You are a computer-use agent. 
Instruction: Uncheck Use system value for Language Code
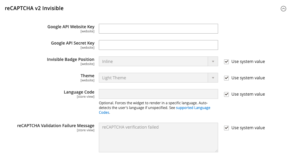click(226, 94)
